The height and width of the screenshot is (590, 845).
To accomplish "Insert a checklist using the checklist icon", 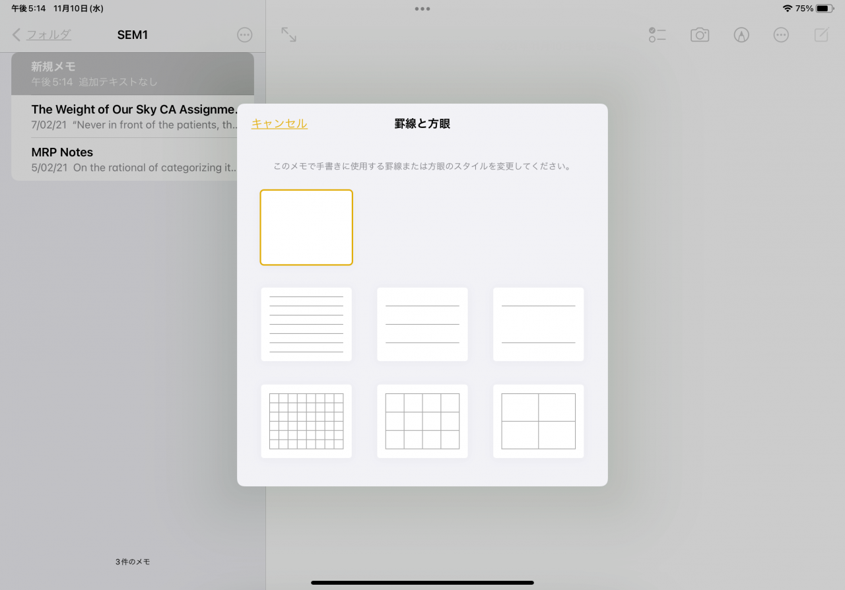I will point(658,34).
